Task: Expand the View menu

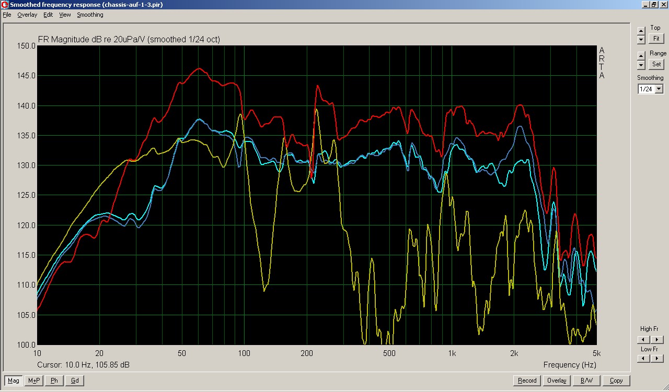Action: click(x=65, y=15)
